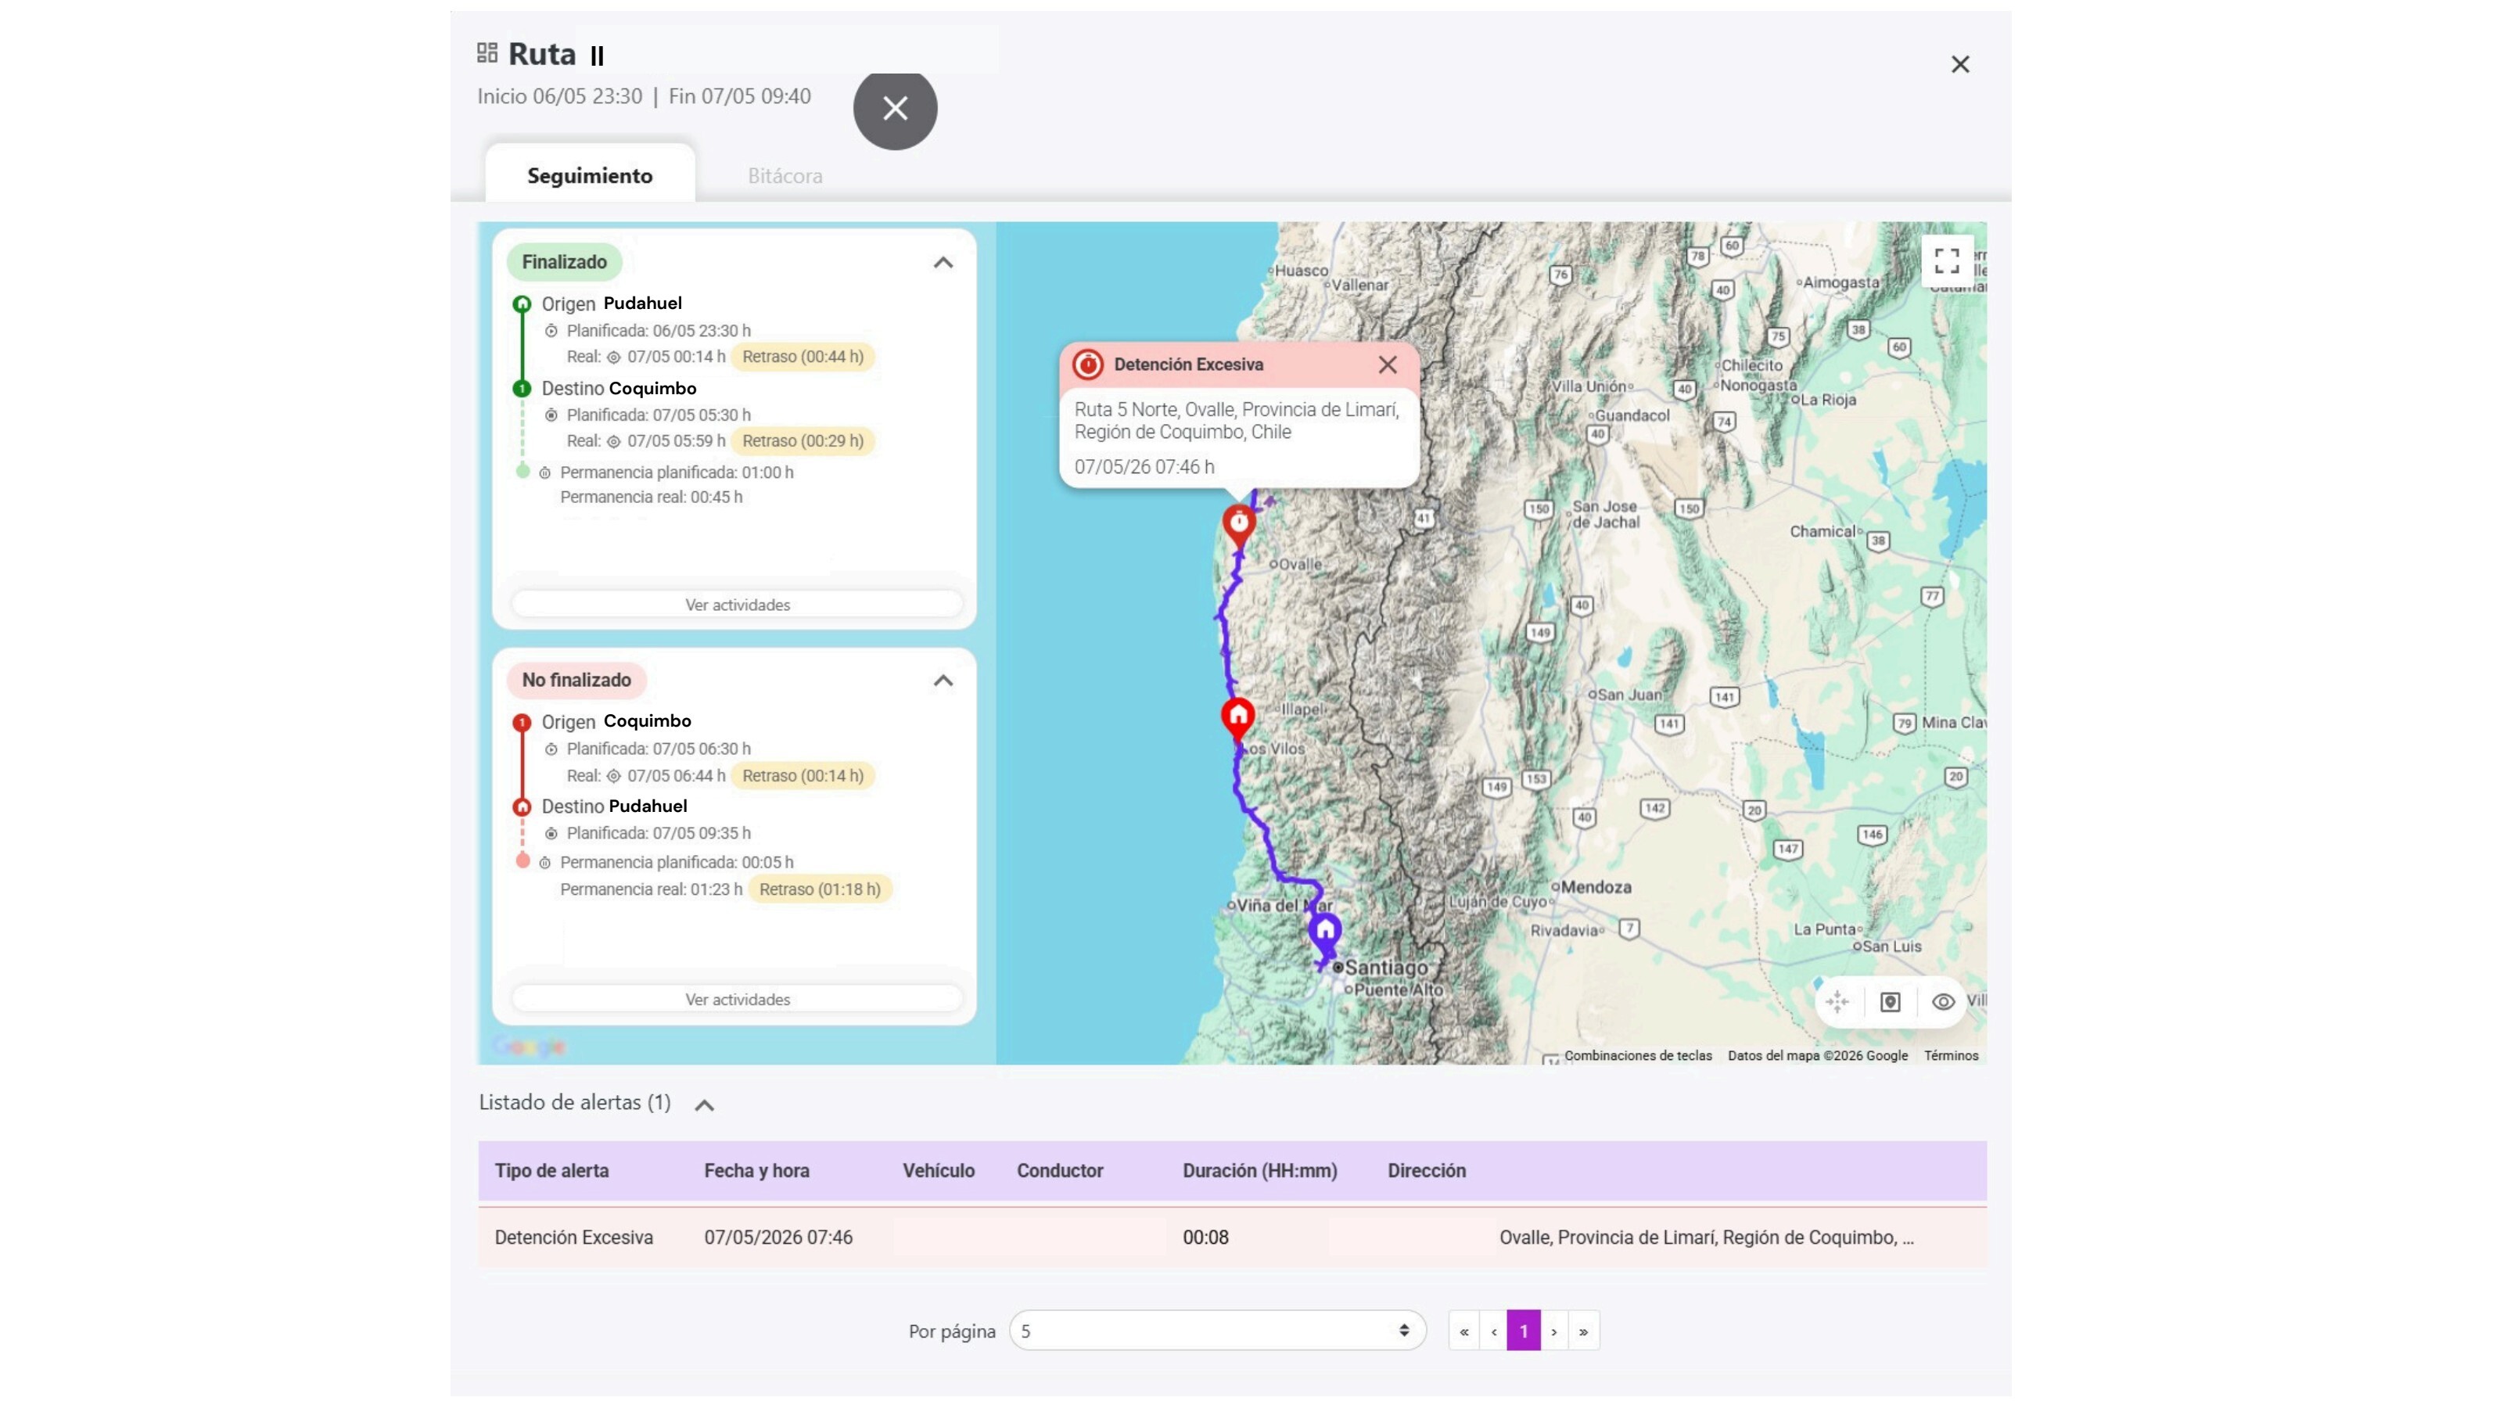2503x1408 pixels.
Task: Select the red stopwatch pin on the map
Action: point(1239,526)
